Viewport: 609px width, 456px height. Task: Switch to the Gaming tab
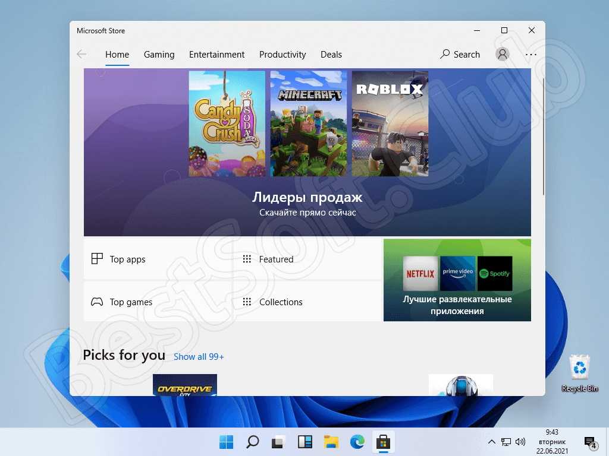159,54
